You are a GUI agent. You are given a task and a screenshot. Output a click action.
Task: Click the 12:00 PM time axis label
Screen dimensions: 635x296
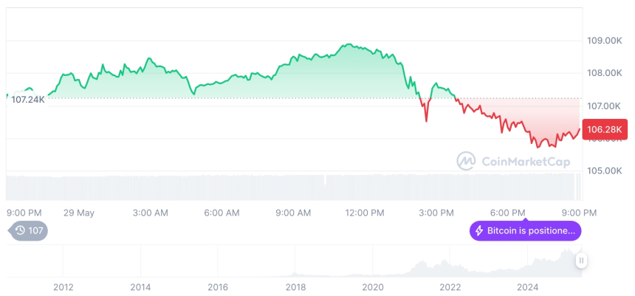[x=365, y=213]
